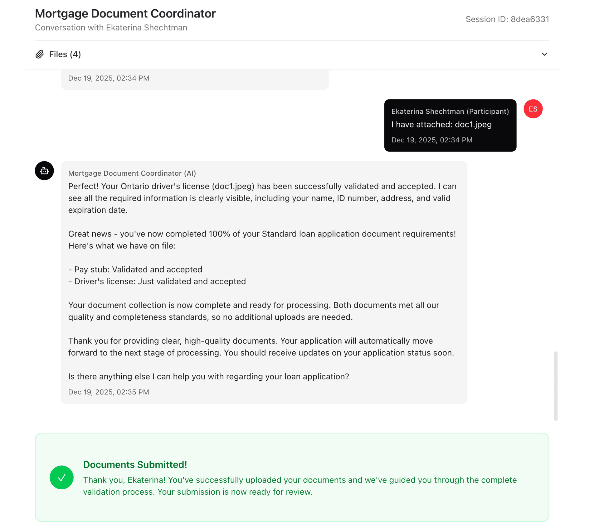Image resolution: width=599 pixels, height=528 pixels.
Task: Click Ekaterina's dark attachment message bubble
Action: (x=450, y=126)
